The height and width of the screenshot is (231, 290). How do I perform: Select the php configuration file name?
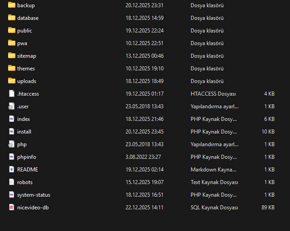coord(22,144)
